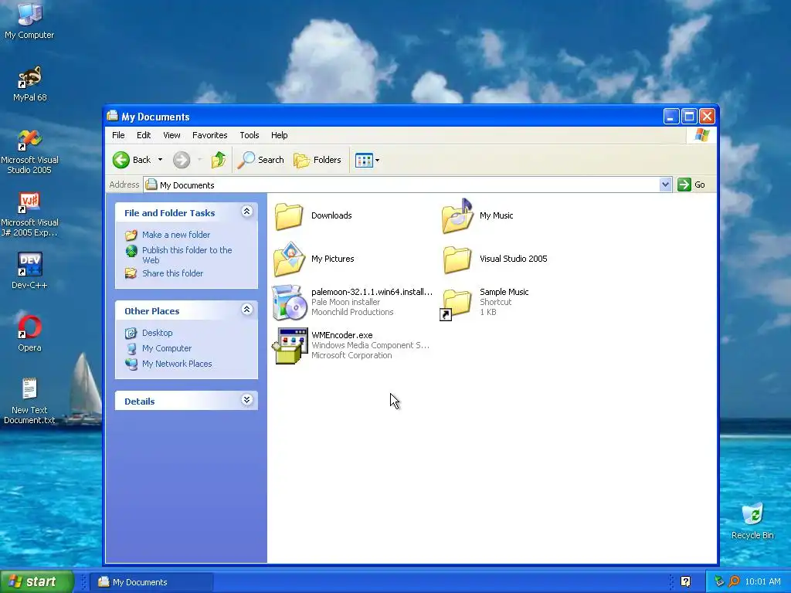Click the Views toolbar icon

(x=364, y=160)
